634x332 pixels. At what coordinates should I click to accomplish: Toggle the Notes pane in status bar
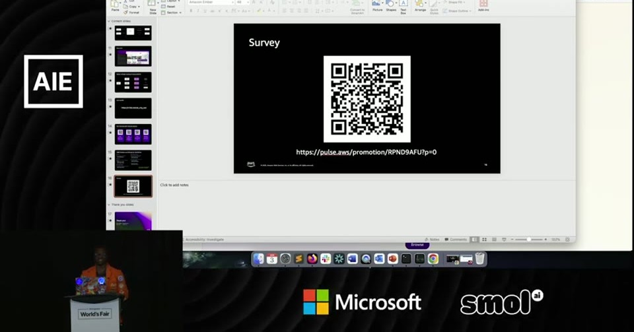(432, 240)
